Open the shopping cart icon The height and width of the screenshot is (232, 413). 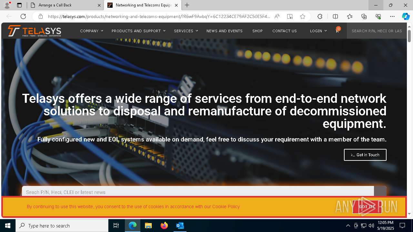(337, 31)
